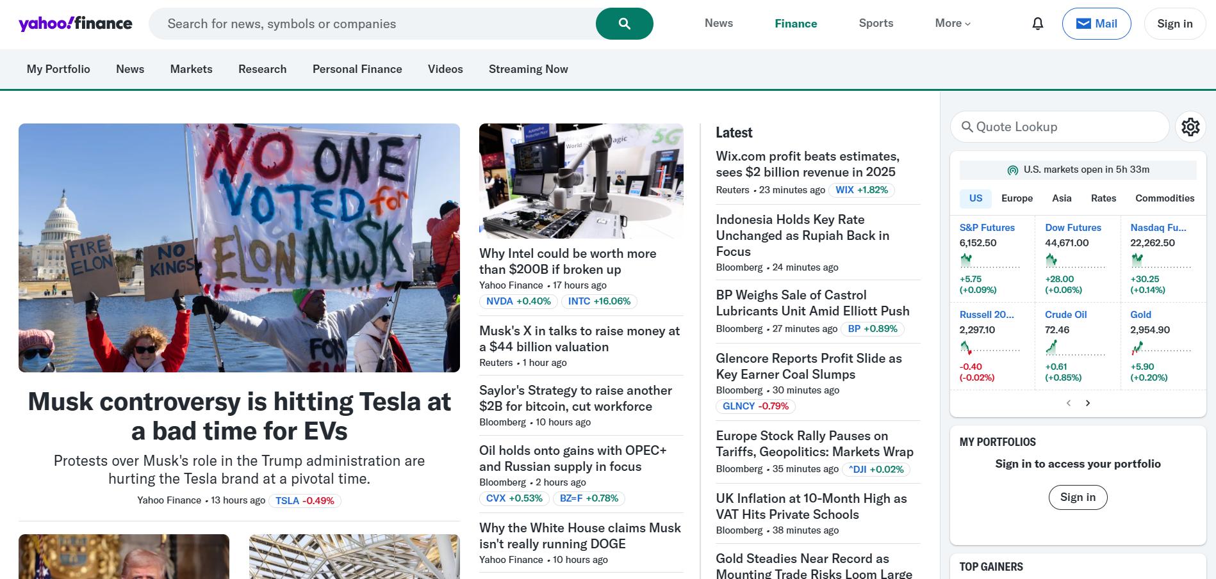Open the notifications bell
Viewport: 1216px width, 579px height.
[x=1037, y=24]
